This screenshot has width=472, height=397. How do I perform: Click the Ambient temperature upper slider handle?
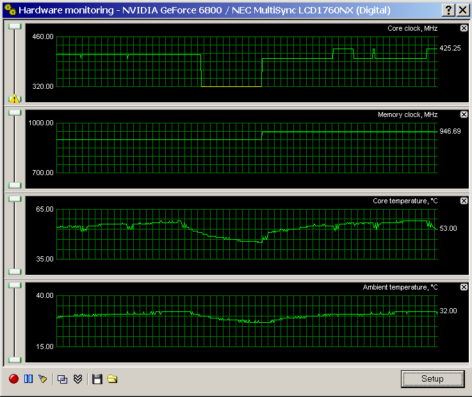click(15, 285)
